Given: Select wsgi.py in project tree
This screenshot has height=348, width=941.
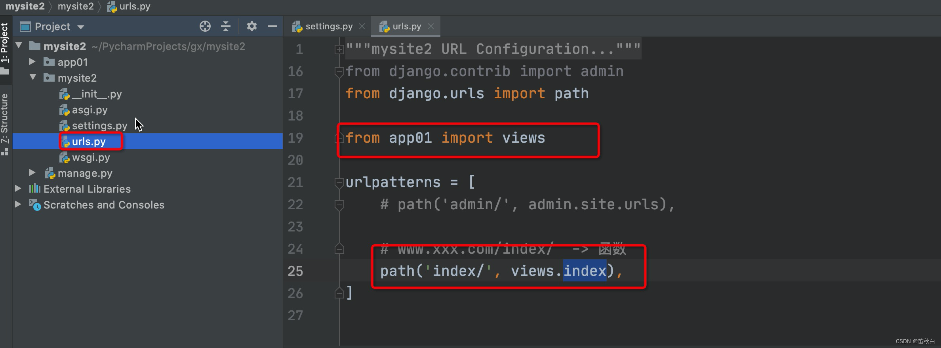Looking at the screenshot, I should [x=91, y=157].
